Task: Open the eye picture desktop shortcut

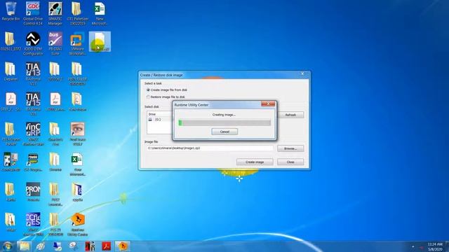Action: click(x=78, y=134)
